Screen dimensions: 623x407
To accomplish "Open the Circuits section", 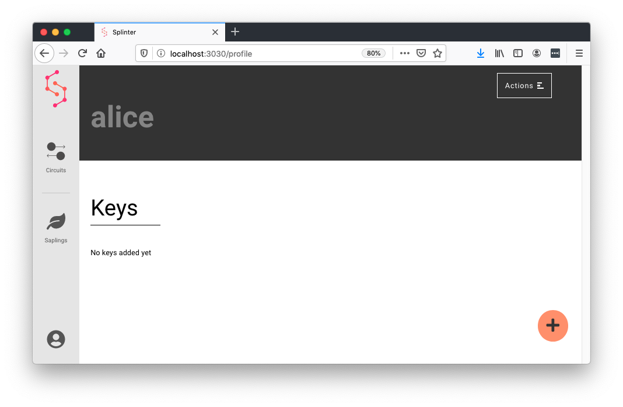I will pyautogui.click(x=56, y=158).
